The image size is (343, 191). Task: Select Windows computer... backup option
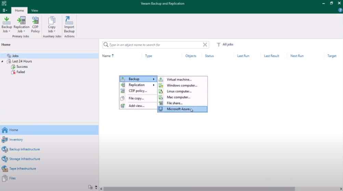point(183,85)
